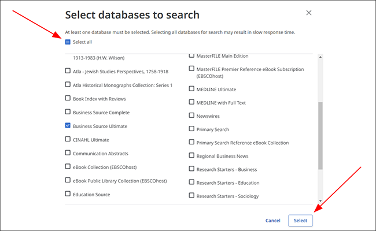Screen dimensions: 376x231
Task: Enable Research Starters - Education checkbox
Action: point(191,182)
